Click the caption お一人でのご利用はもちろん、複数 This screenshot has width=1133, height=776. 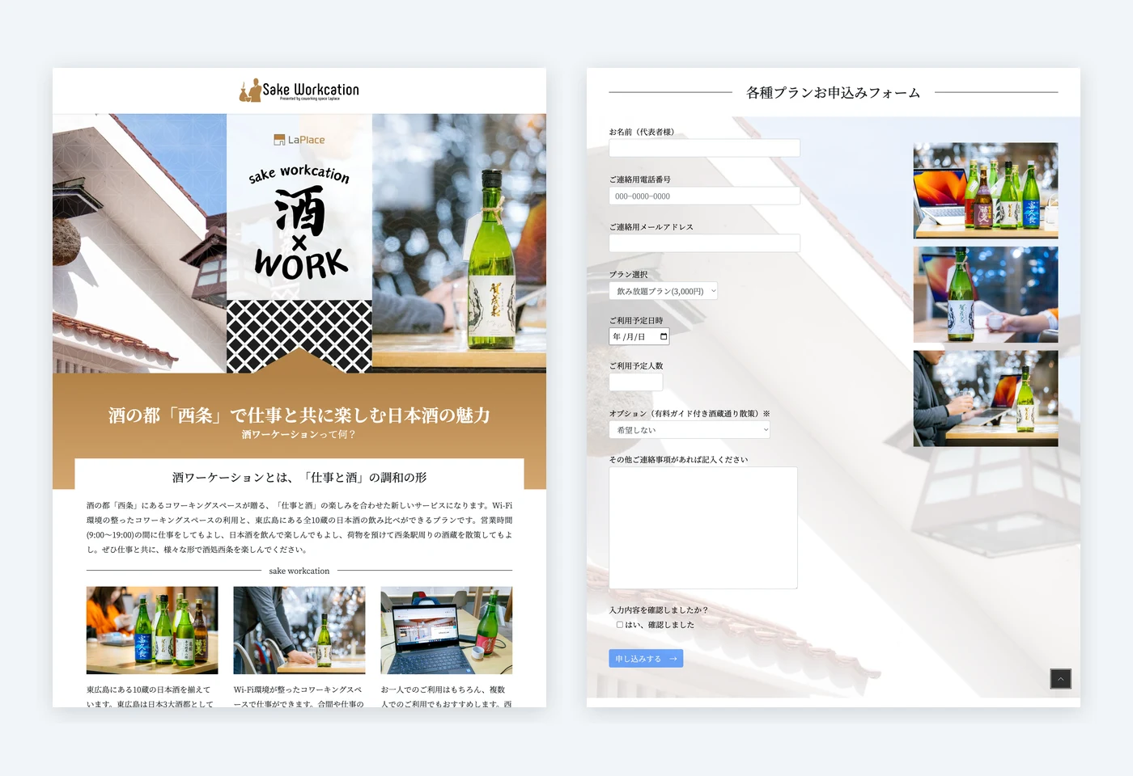point(443,690)
